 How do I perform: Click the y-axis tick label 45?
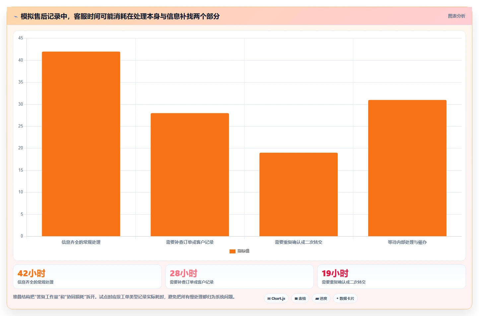[x=21, y=38]
